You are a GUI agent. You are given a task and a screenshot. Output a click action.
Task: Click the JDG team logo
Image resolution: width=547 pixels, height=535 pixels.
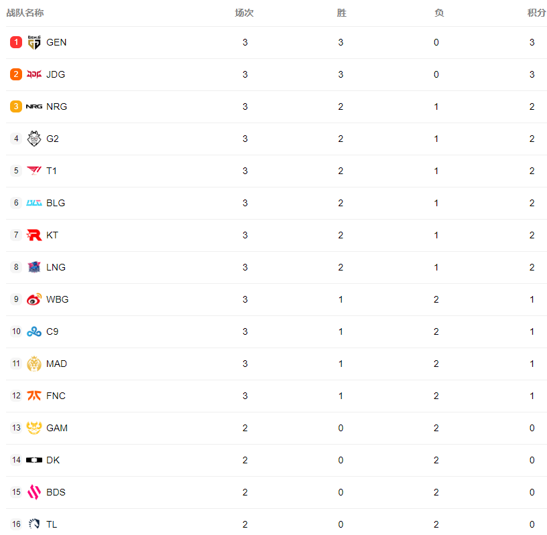pos(34,74)
